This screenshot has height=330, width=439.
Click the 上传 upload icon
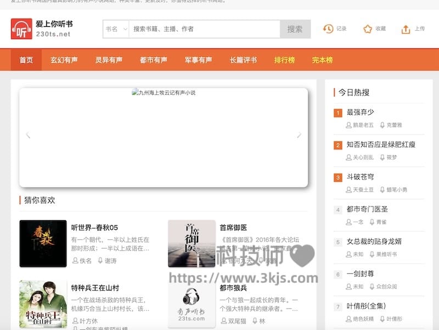coord(406,29)
